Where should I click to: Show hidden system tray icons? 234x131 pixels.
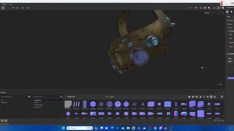tap(230, 128)
